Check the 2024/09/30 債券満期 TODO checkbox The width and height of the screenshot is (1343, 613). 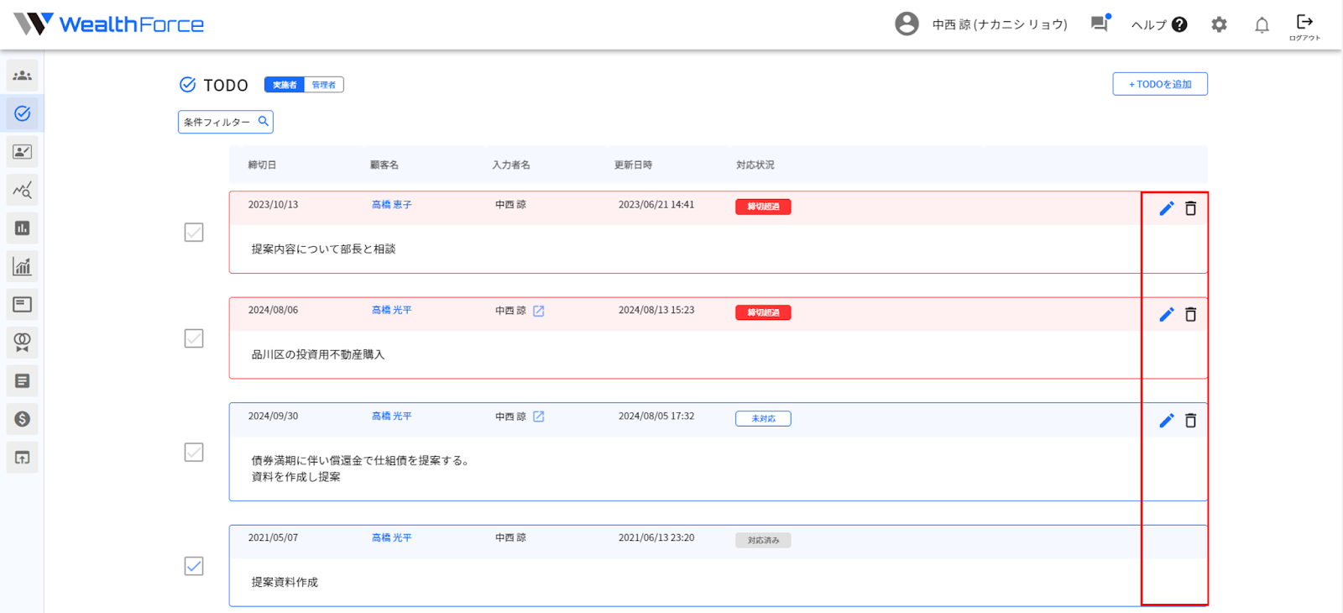click(x=194, y=453)
